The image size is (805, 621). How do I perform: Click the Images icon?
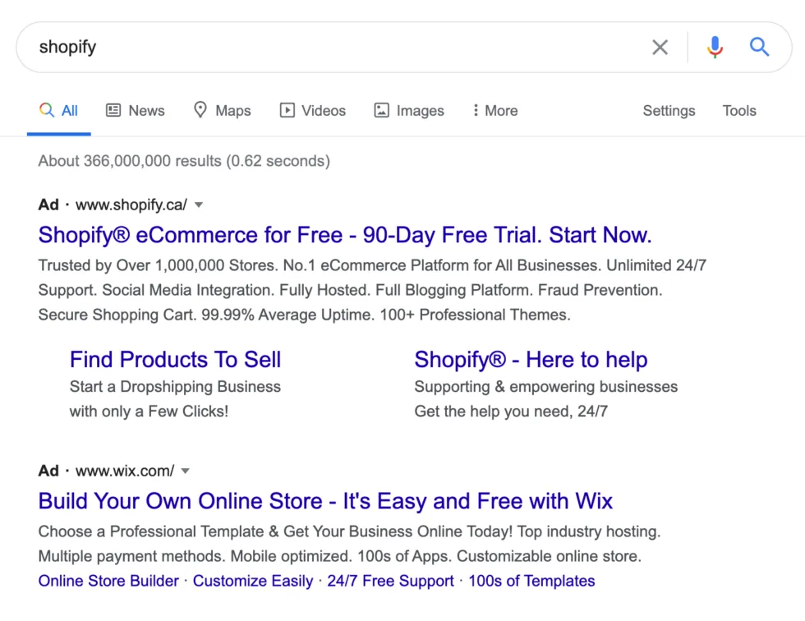pyautogui.click(x=380, y=110)
